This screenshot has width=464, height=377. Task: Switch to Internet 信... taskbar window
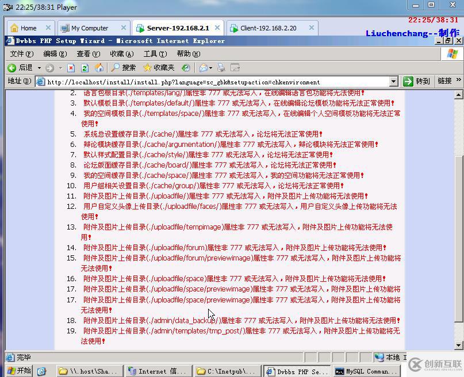coord(159,371)
